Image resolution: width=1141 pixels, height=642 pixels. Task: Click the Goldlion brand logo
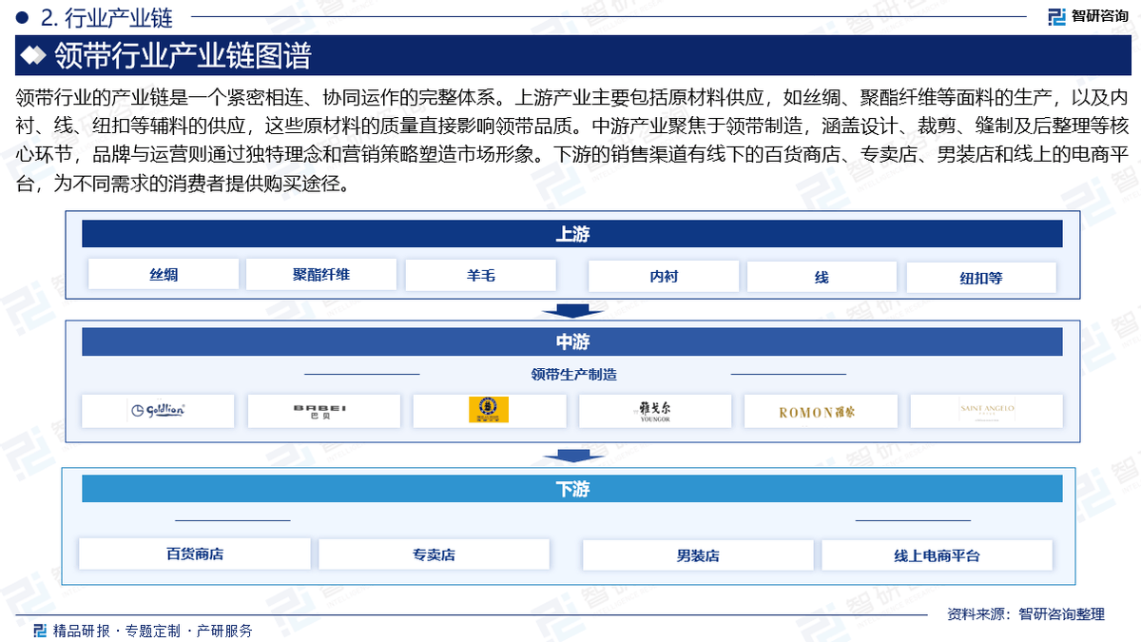tap(158, 411)
